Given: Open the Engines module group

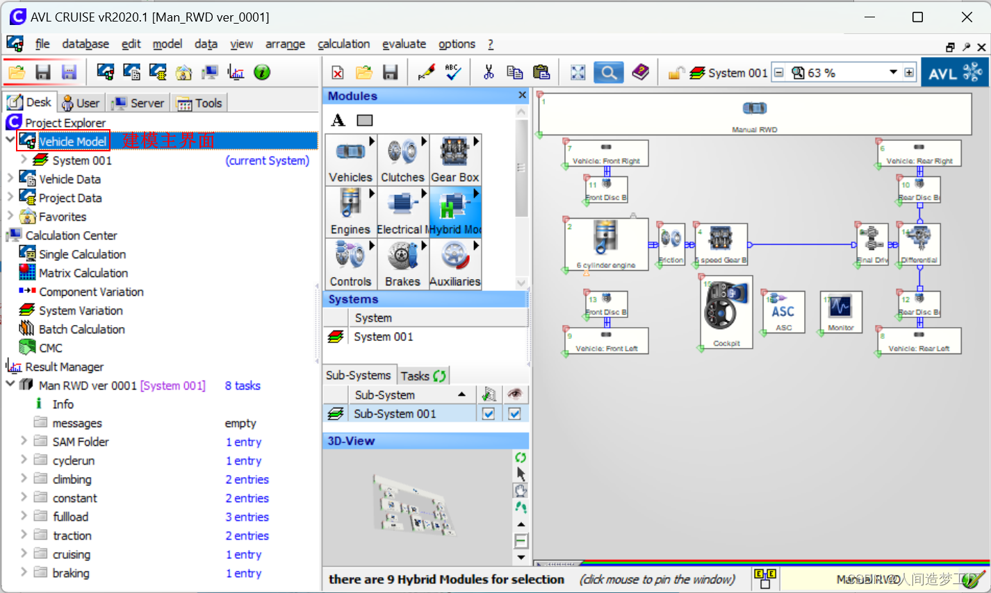Looking at the screenshot, I should (x=351, y=212).
